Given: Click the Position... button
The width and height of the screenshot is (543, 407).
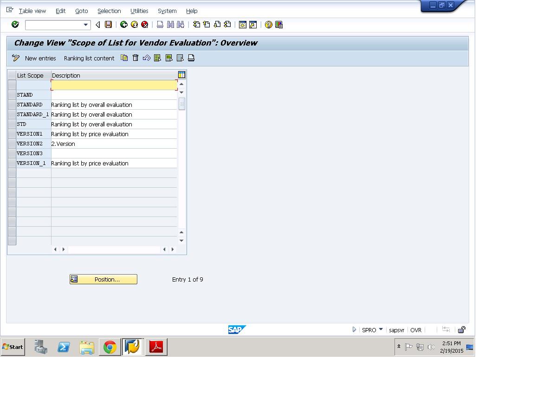Looking at the screenshot, I should (103, 279).
